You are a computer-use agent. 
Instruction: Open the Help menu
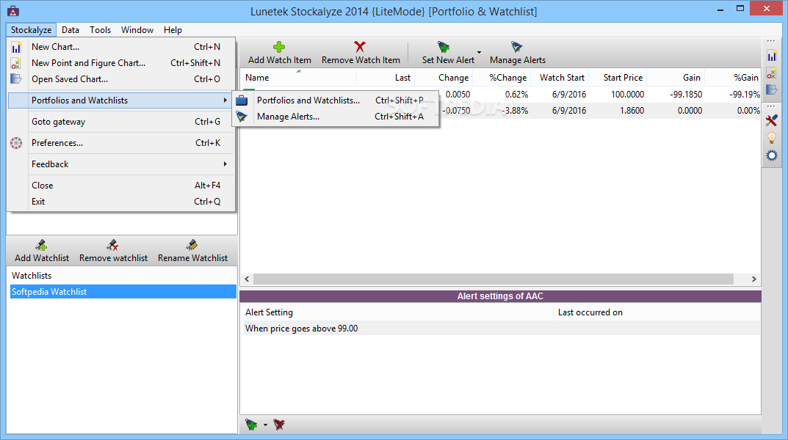173,30
